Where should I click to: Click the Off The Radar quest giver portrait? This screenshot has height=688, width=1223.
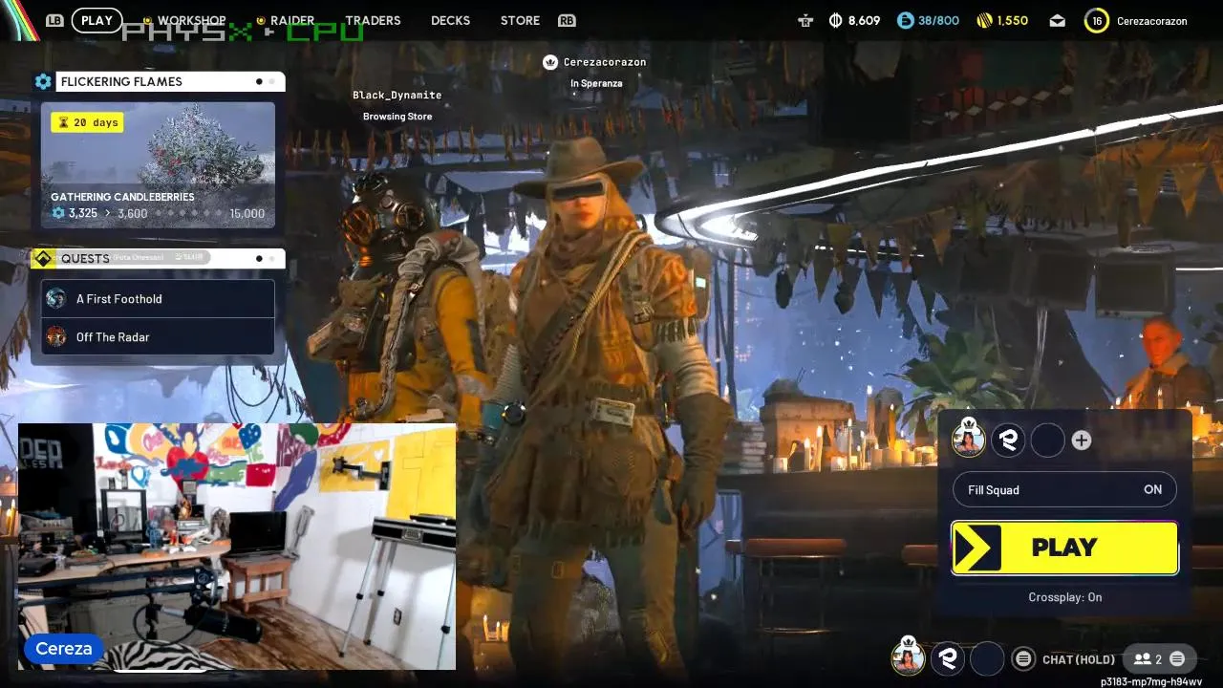click(x=56, y=336)
